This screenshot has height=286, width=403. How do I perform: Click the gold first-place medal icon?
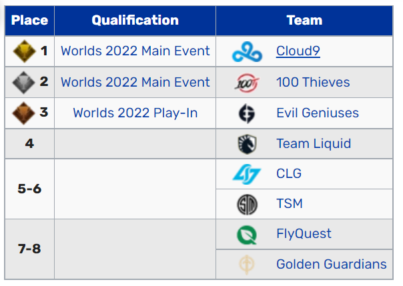[24, 51]
